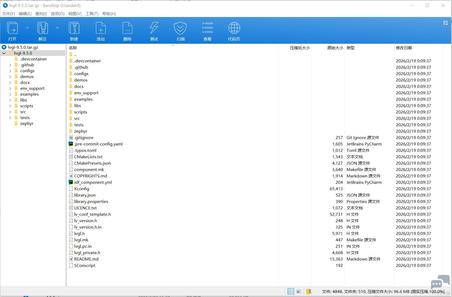Viewport: 452px width, 297px height.
Task: Open the dropdown arrow next to Extract (解压)
Action: [x=57, y=28]
